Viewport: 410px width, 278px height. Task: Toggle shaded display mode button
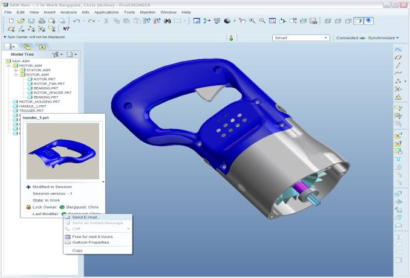pos(368,21)
